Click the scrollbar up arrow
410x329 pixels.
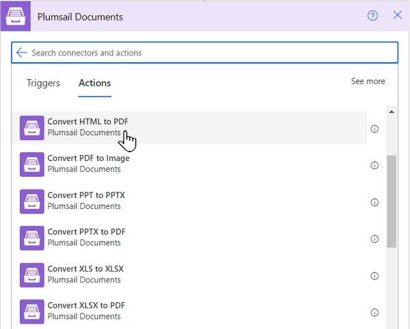coord(392,112)
